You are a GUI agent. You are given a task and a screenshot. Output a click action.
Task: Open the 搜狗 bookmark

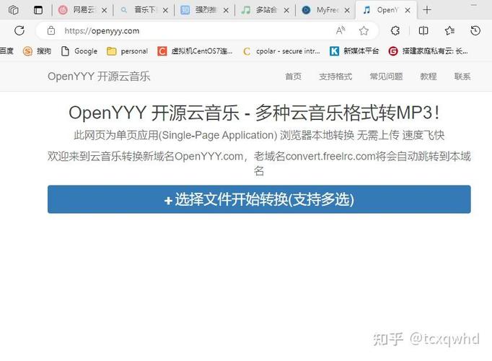click(x=37, y=51)
